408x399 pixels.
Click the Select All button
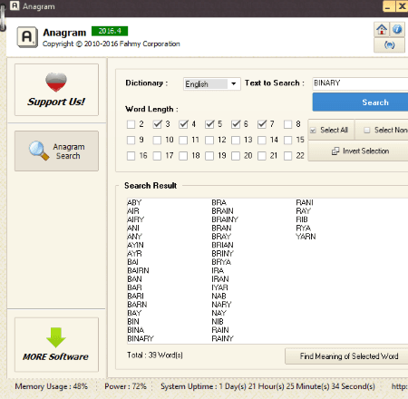(x=331, y=130)
